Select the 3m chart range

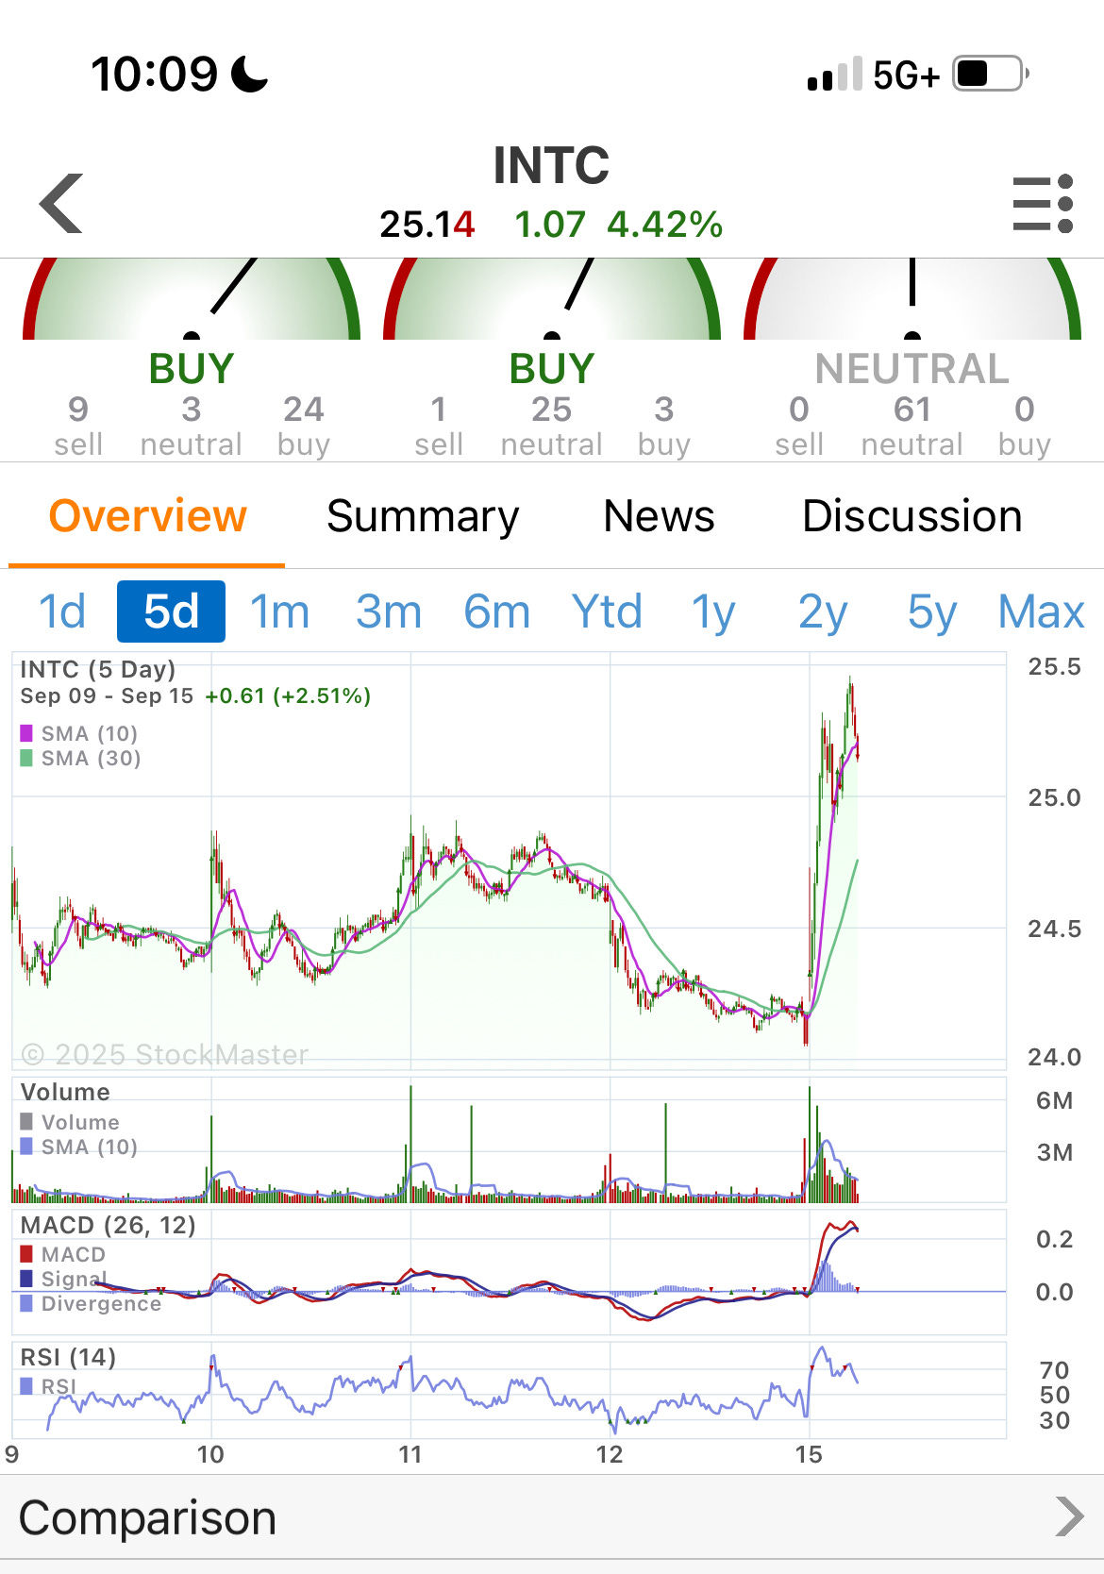click(388, 611)
